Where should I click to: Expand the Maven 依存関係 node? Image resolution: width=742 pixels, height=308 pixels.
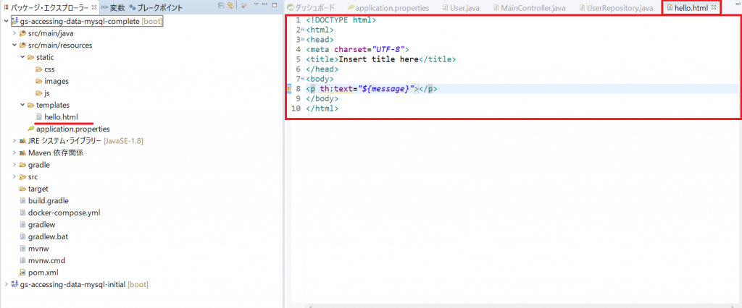coord(14,153)
